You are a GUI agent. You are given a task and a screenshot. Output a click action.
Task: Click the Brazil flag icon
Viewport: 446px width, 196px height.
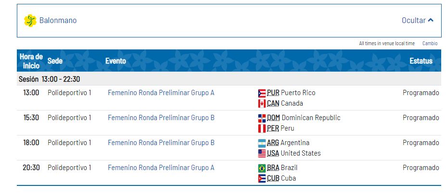[262, 168]
